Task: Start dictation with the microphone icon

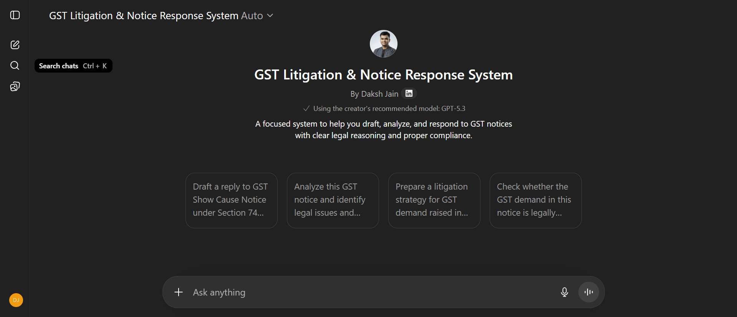Action: click(564, 292)
